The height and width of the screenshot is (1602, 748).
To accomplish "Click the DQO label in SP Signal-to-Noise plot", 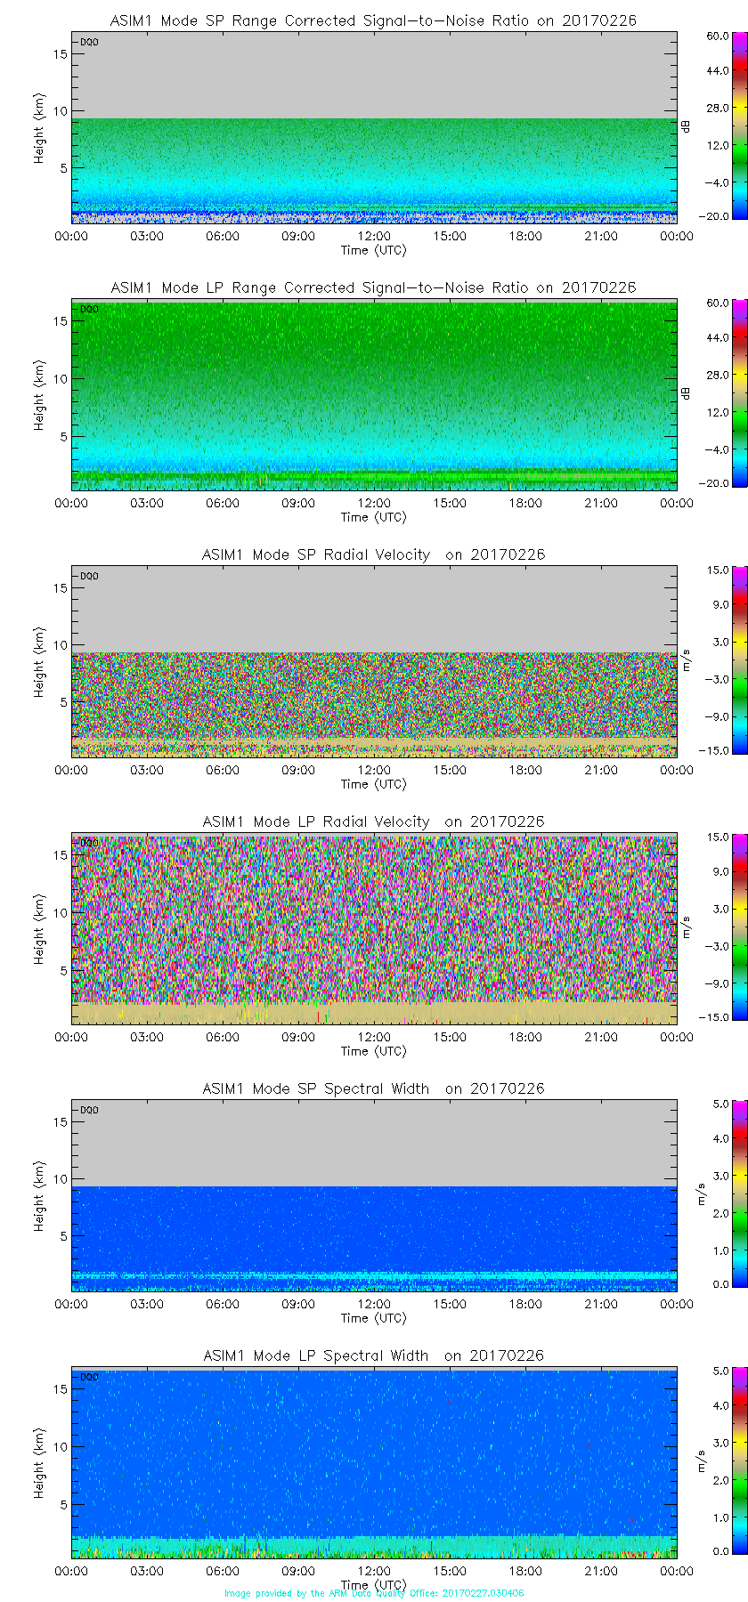I will tap(89, 42).
